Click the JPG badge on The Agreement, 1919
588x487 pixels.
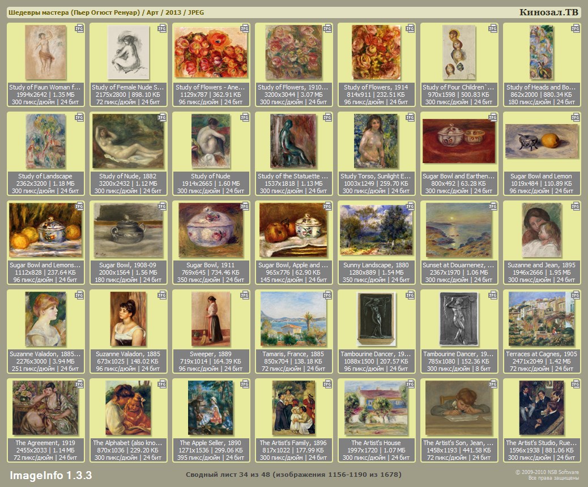click(79, 385)
